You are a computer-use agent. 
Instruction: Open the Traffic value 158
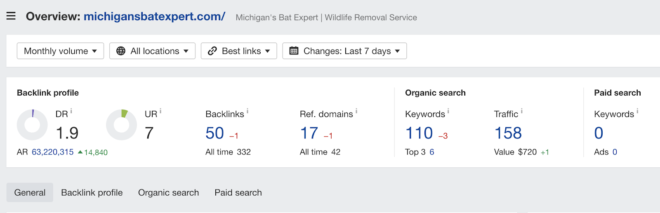click(508, 133)
